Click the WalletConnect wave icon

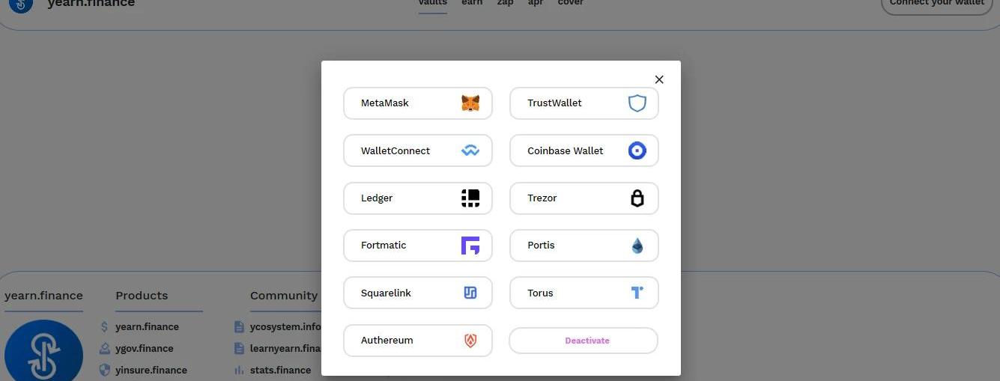coord(470,150)
